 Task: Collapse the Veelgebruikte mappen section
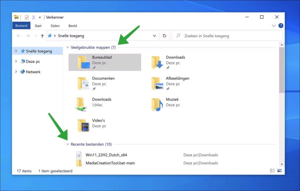[x=68, y=47]
